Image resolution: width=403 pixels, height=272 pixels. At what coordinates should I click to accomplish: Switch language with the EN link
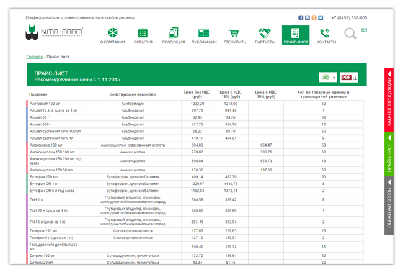click(364, 30)
